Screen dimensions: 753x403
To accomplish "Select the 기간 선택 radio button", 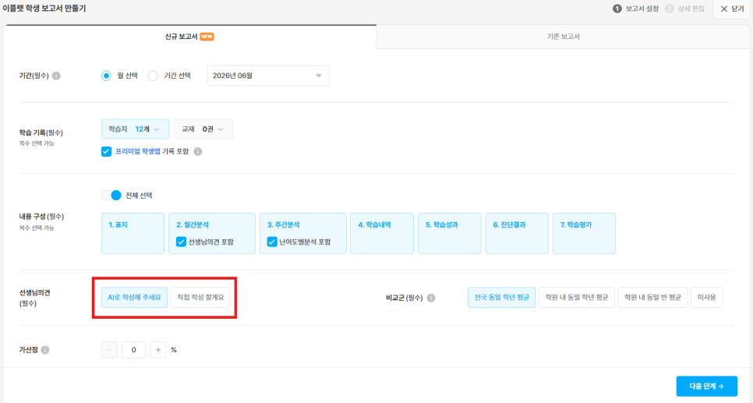I will (x=153, y=76).
